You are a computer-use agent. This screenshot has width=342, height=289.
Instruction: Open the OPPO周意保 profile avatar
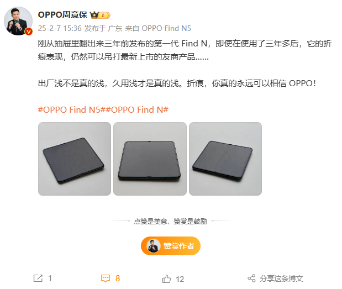(x=18, y=21)
